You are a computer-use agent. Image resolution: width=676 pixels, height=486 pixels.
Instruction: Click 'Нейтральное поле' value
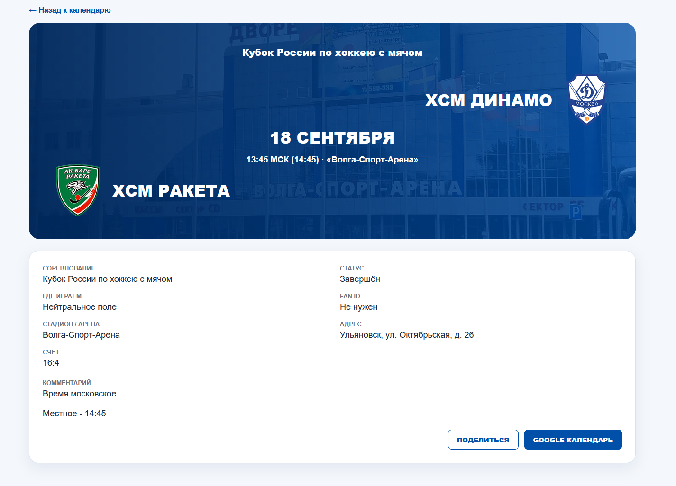pos(80,307)
